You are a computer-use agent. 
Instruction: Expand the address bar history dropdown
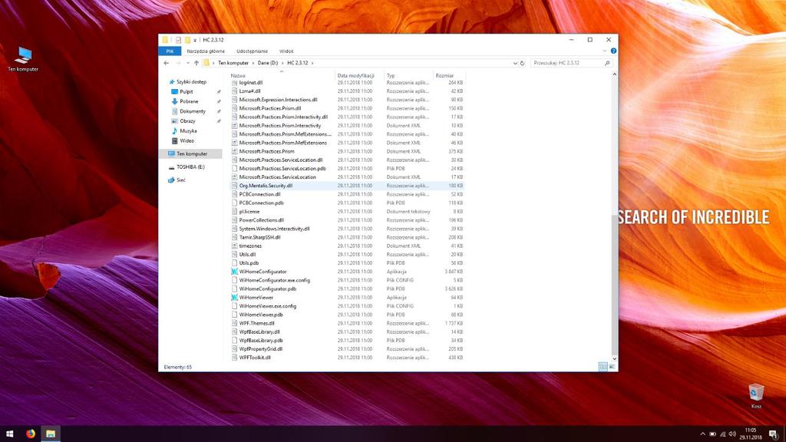[515, 63]
